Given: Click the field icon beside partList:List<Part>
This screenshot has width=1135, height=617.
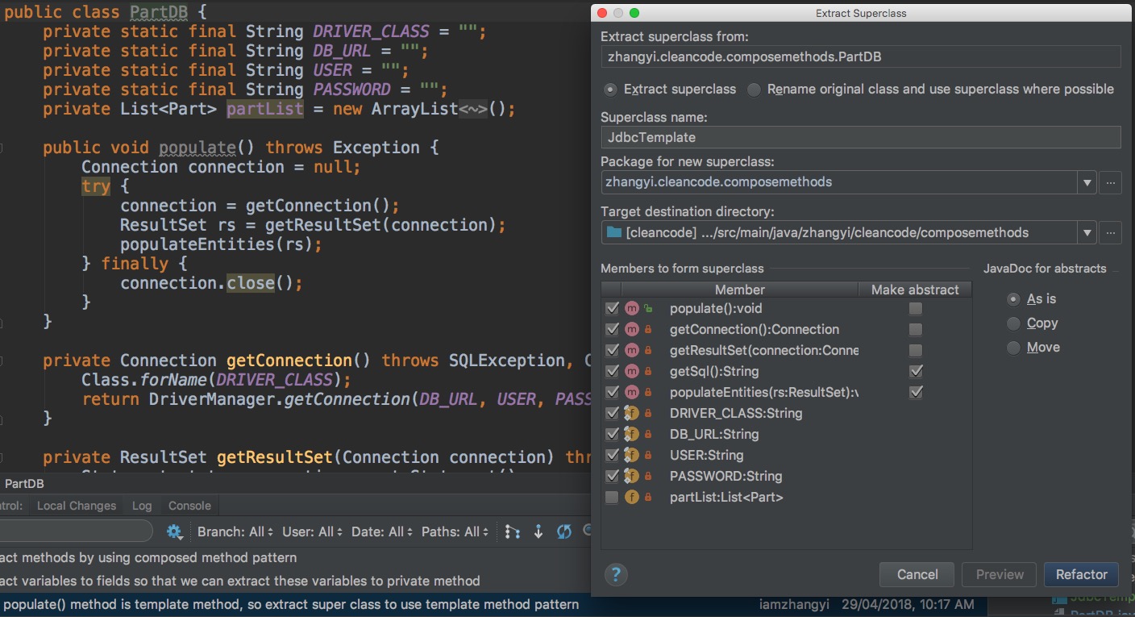Looking at the screenshot, I should point(632,497).
